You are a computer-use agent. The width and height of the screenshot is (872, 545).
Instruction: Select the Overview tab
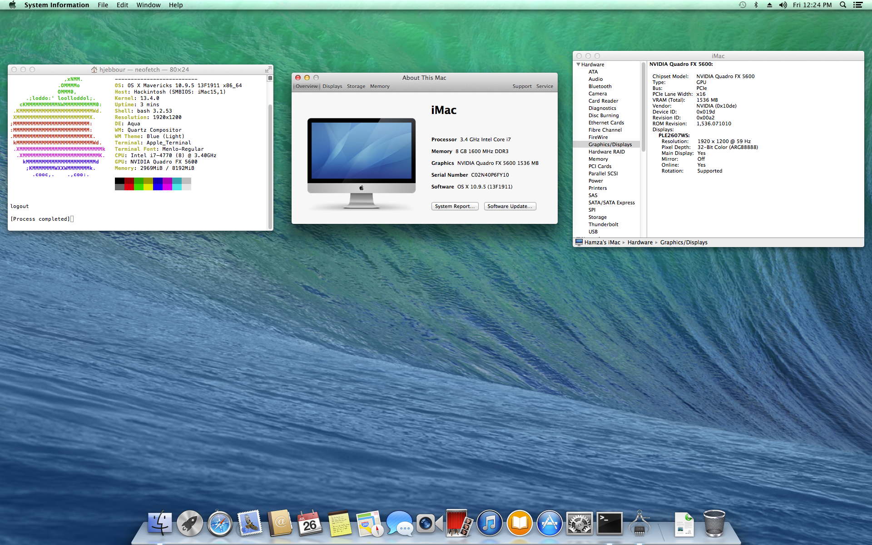pos(307,86)
